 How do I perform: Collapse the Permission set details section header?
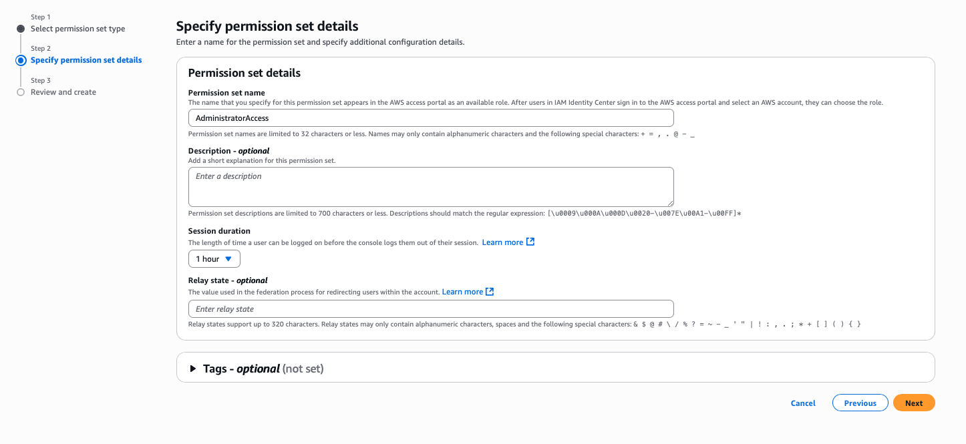pyautogui.click(x=245, y=73)
